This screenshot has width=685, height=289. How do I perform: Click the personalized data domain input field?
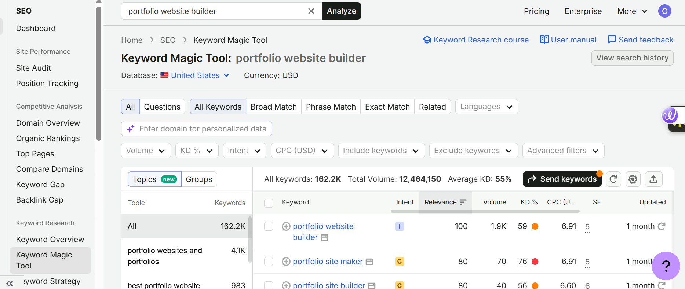(x=196, y=129)
